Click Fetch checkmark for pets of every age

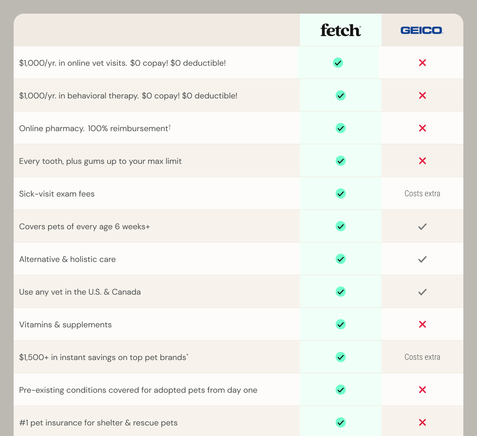click(341, 226)
